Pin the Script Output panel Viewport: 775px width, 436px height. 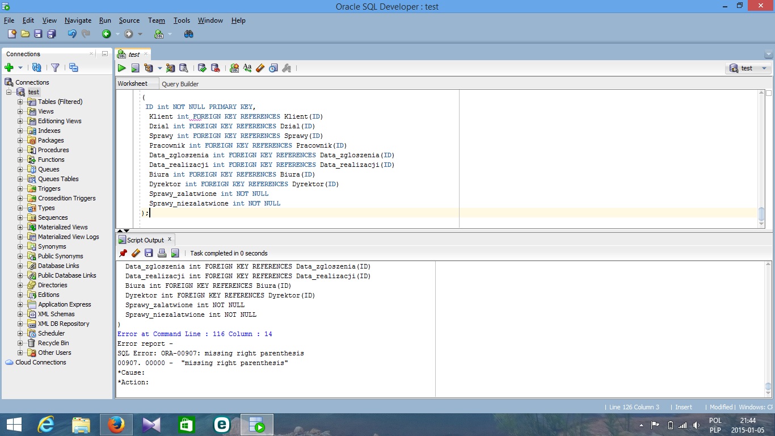(x=123, y=253)
